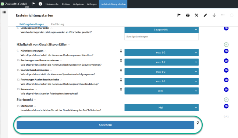Show hint bulb for Rechnungen von Bauunternehmen

121,61
